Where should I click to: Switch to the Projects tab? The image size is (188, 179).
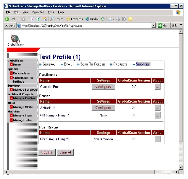click(x=120, y=64)
